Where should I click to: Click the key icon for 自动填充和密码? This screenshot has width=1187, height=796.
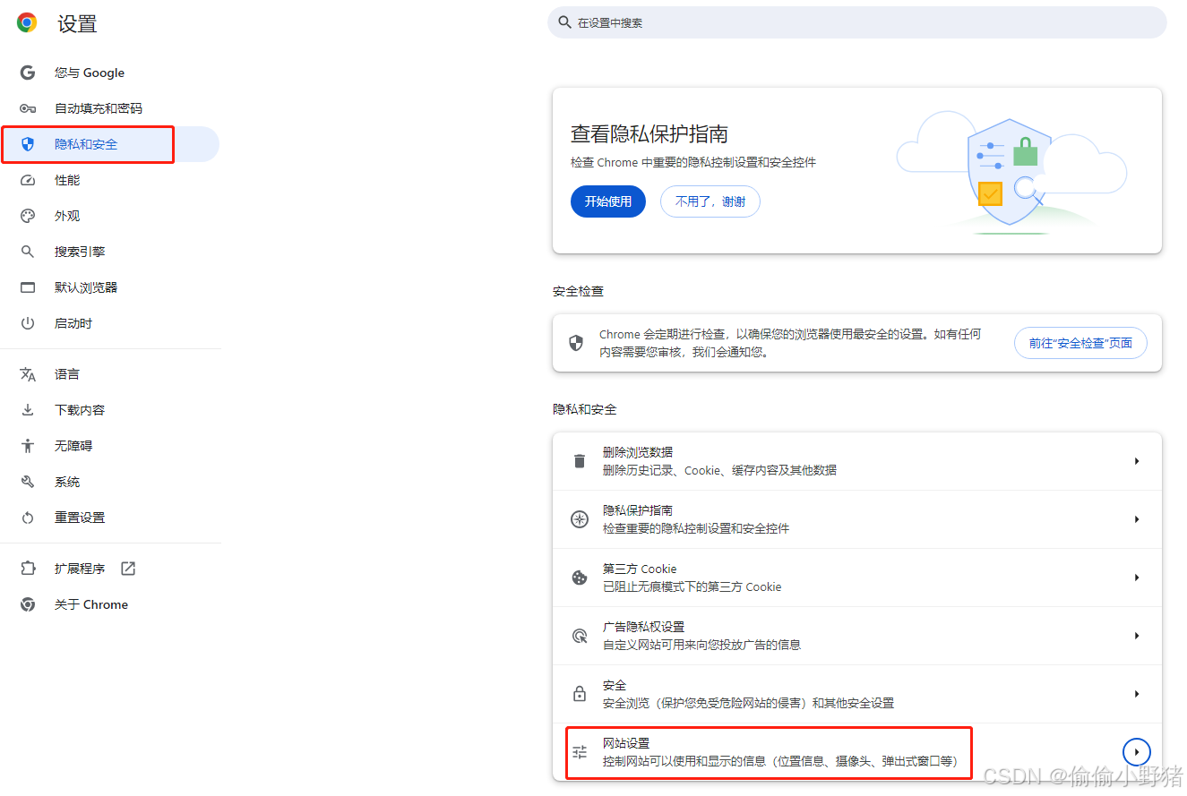coord(28,108)
